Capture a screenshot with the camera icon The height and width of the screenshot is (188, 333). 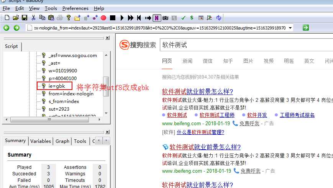click(165, 18)
